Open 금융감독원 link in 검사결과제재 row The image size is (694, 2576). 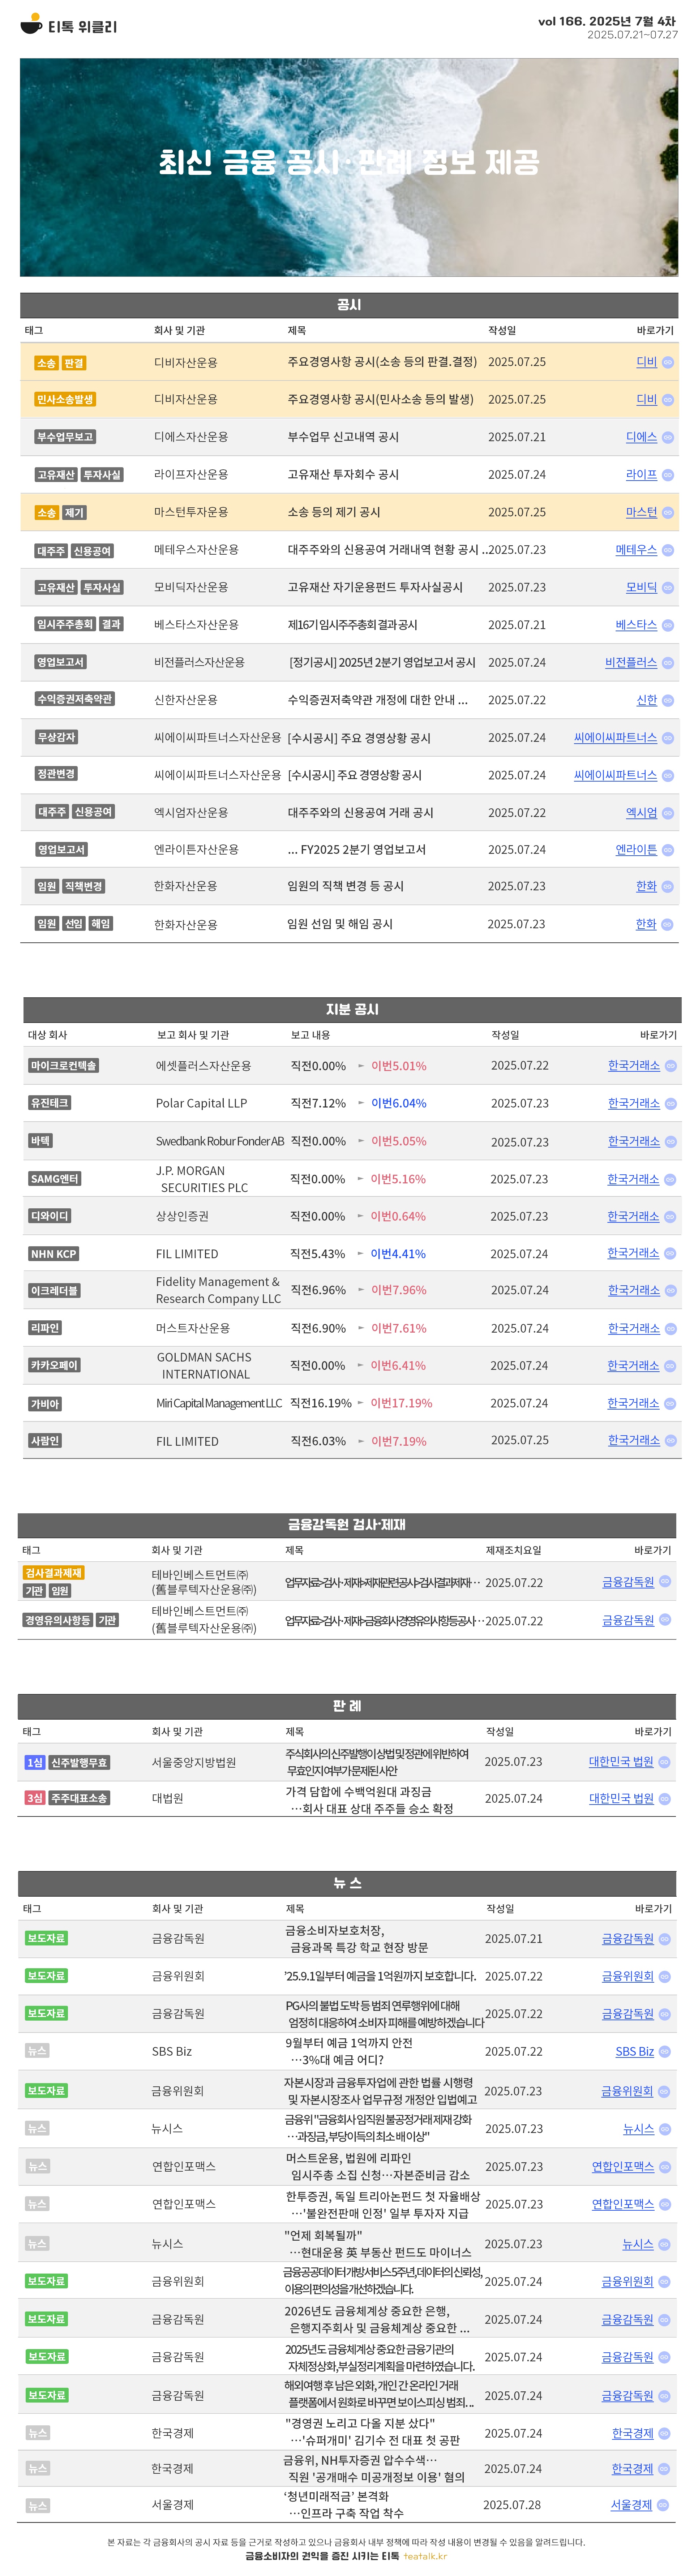(x=628, y=1582)
